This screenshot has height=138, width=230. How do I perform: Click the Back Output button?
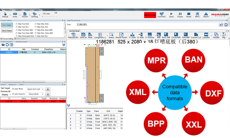pyautogui.click(x=7, y=30)
